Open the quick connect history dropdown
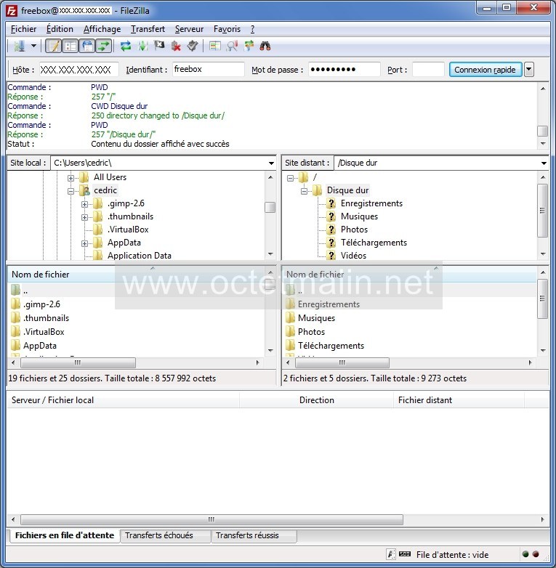This screenshot has height=568, width=556. coord(529,70)
